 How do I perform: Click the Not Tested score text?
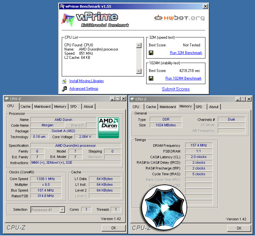[191, 45]
